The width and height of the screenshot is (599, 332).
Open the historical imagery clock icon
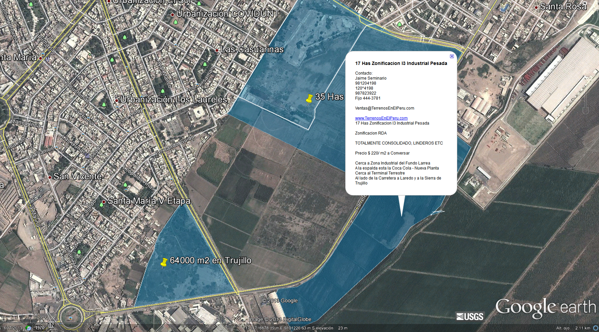pos(29,328)
